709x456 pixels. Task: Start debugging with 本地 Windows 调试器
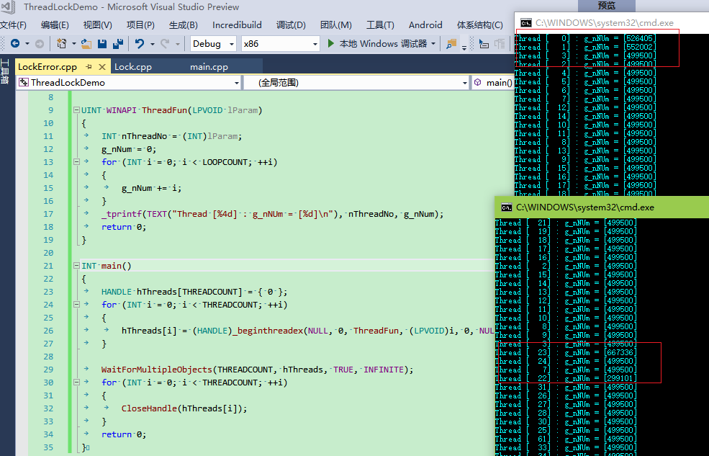(377, 44)
